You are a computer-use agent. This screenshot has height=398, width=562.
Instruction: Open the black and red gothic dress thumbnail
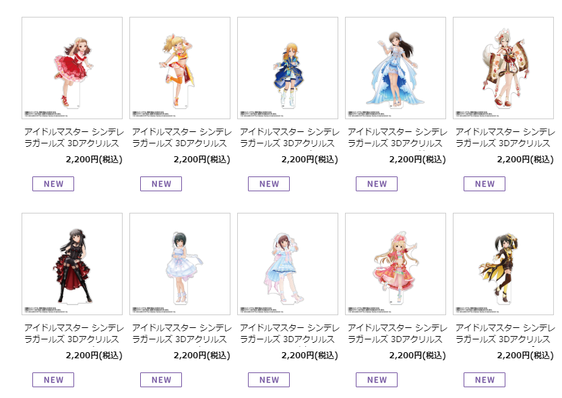pyautogui.click(x=72, y=264)
